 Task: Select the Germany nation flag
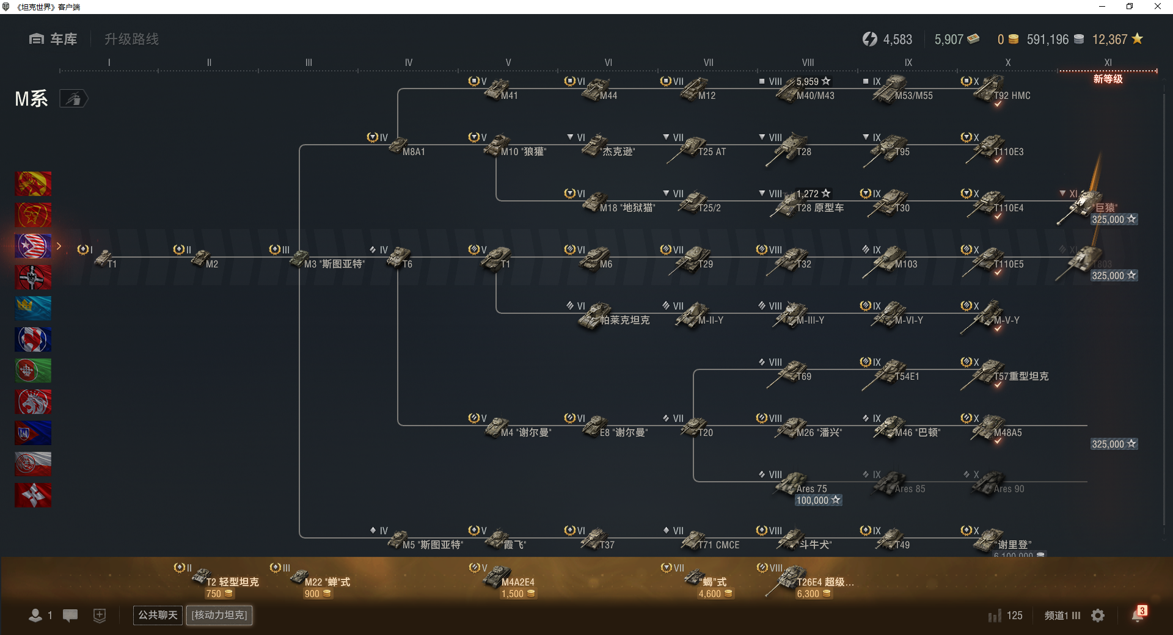point(33,277)
